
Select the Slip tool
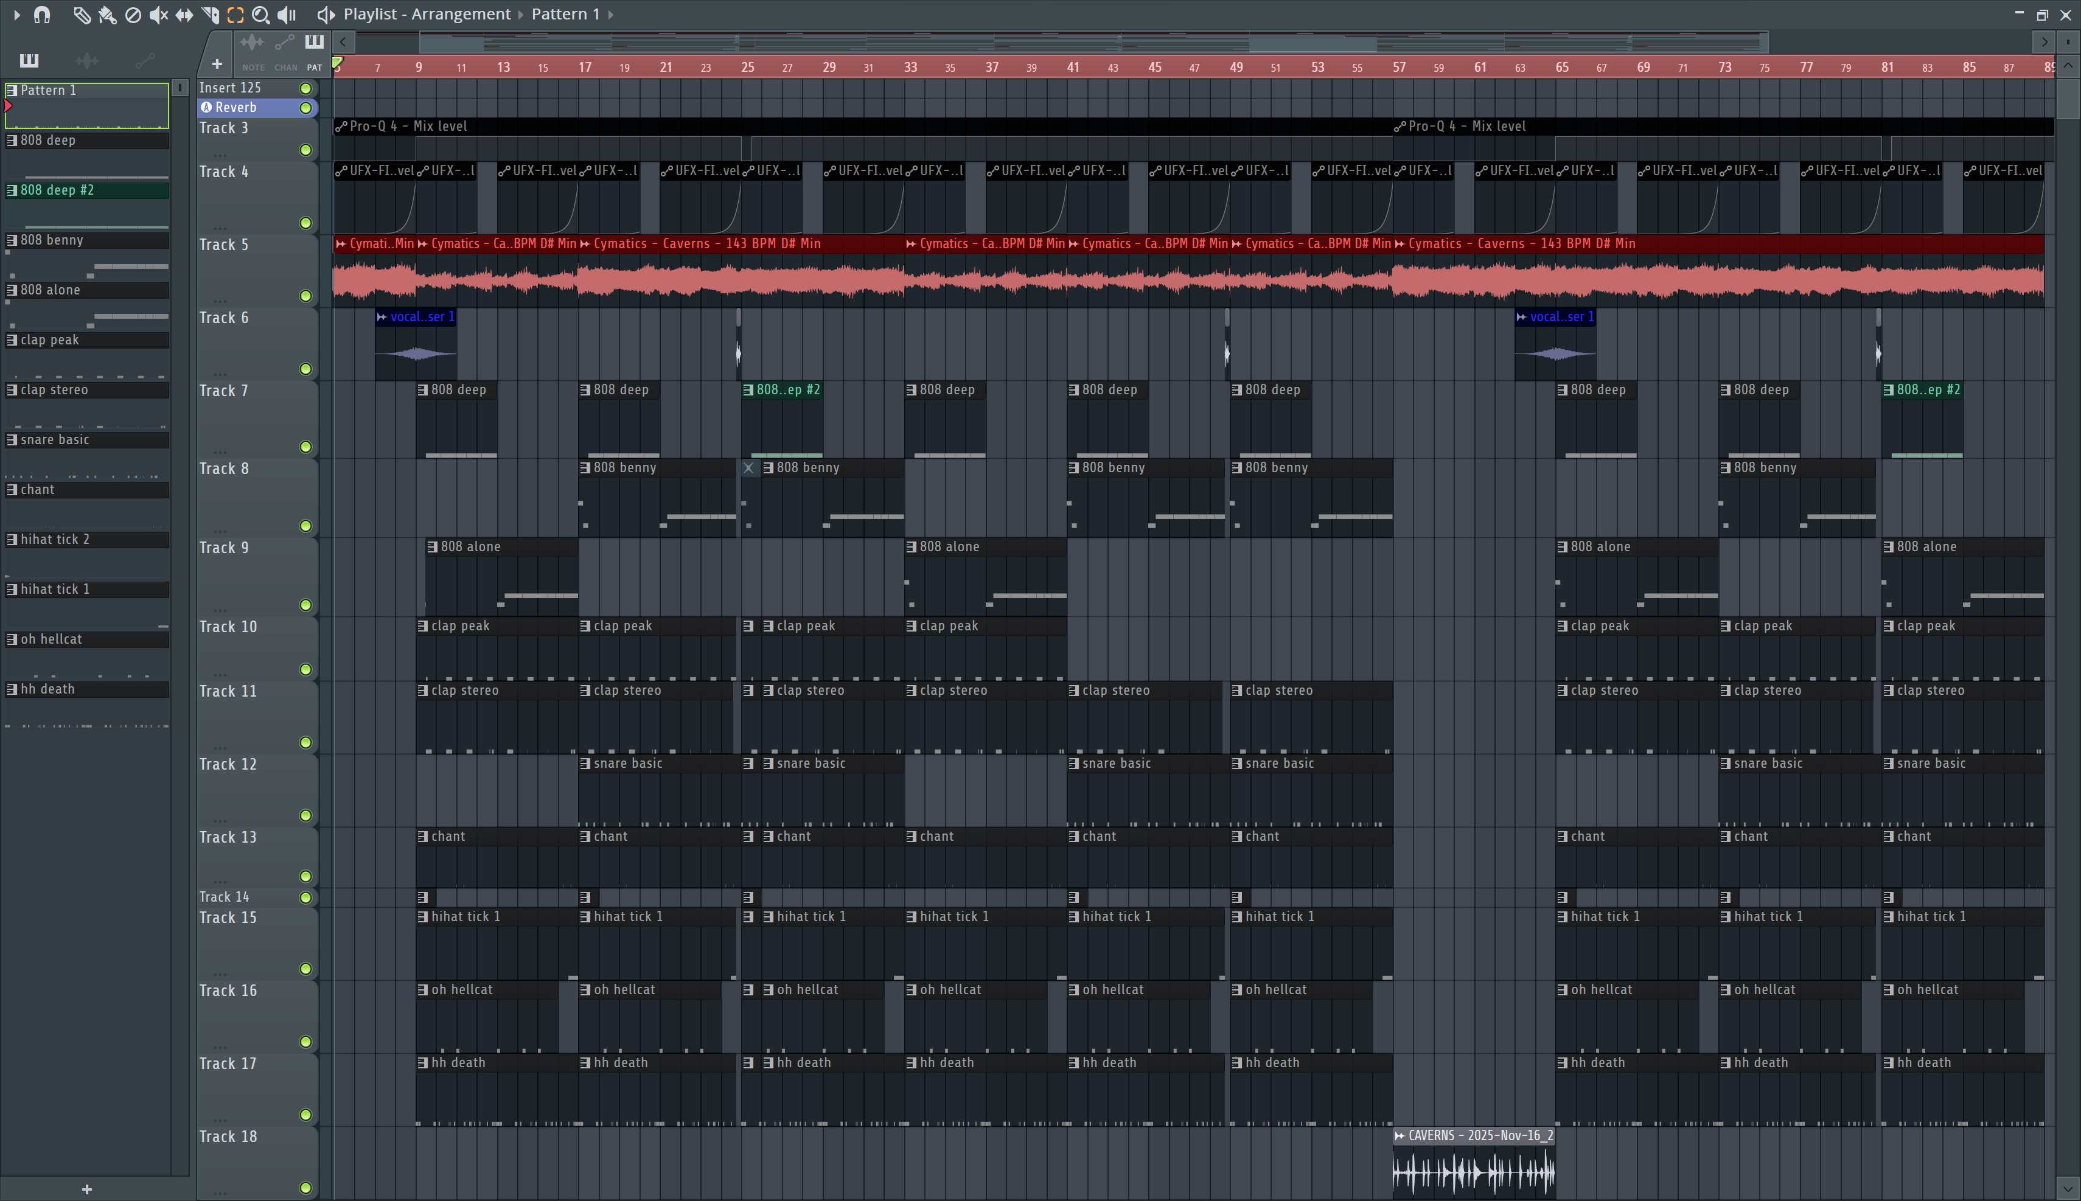click(x=184, y=14)
